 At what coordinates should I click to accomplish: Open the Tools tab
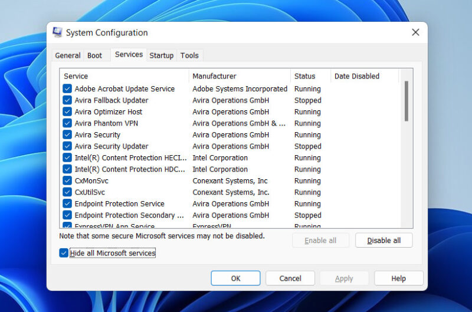coord(189,55)
